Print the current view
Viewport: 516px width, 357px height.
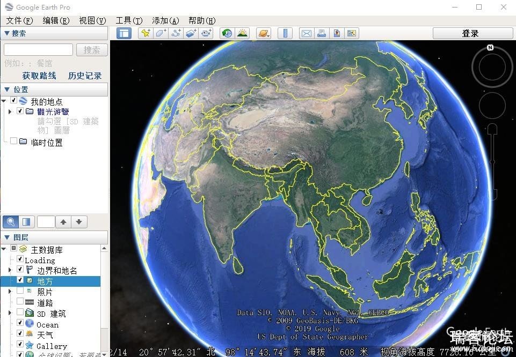click(x=322, y=33)
